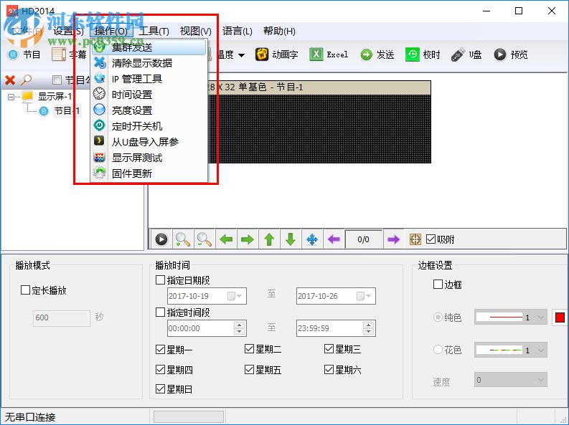Click the center alignment target icon

(415, 239)
